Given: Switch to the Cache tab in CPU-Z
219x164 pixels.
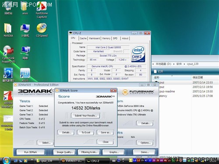Looking at the screenshot, I should coord(83,38).
